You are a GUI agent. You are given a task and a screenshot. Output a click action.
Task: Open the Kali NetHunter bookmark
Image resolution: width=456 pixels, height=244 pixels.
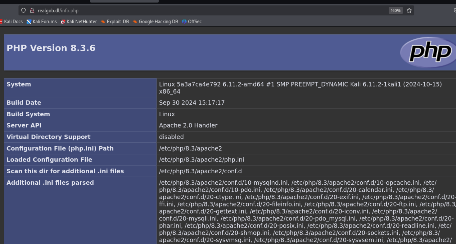click(x=79, y=22)
